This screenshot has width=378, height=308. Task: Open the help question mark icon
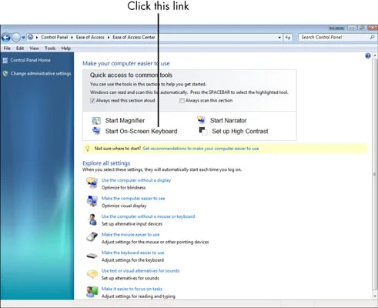coord(368,55)
